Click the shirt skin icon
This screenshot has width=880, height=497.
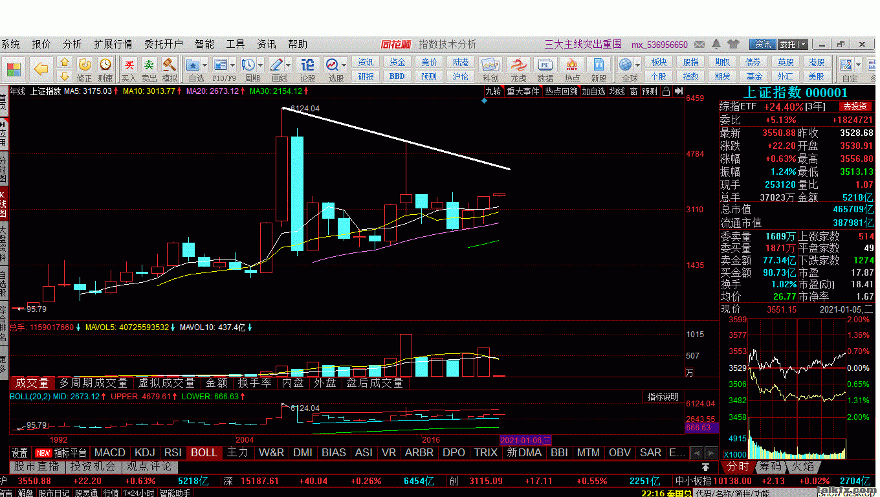[733, 45]
